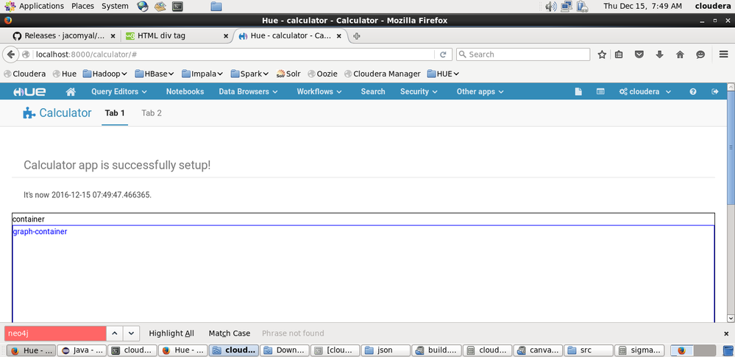Open a new tab with the plus icon
The height and width of the screenshot is (357, 735).
356,36
